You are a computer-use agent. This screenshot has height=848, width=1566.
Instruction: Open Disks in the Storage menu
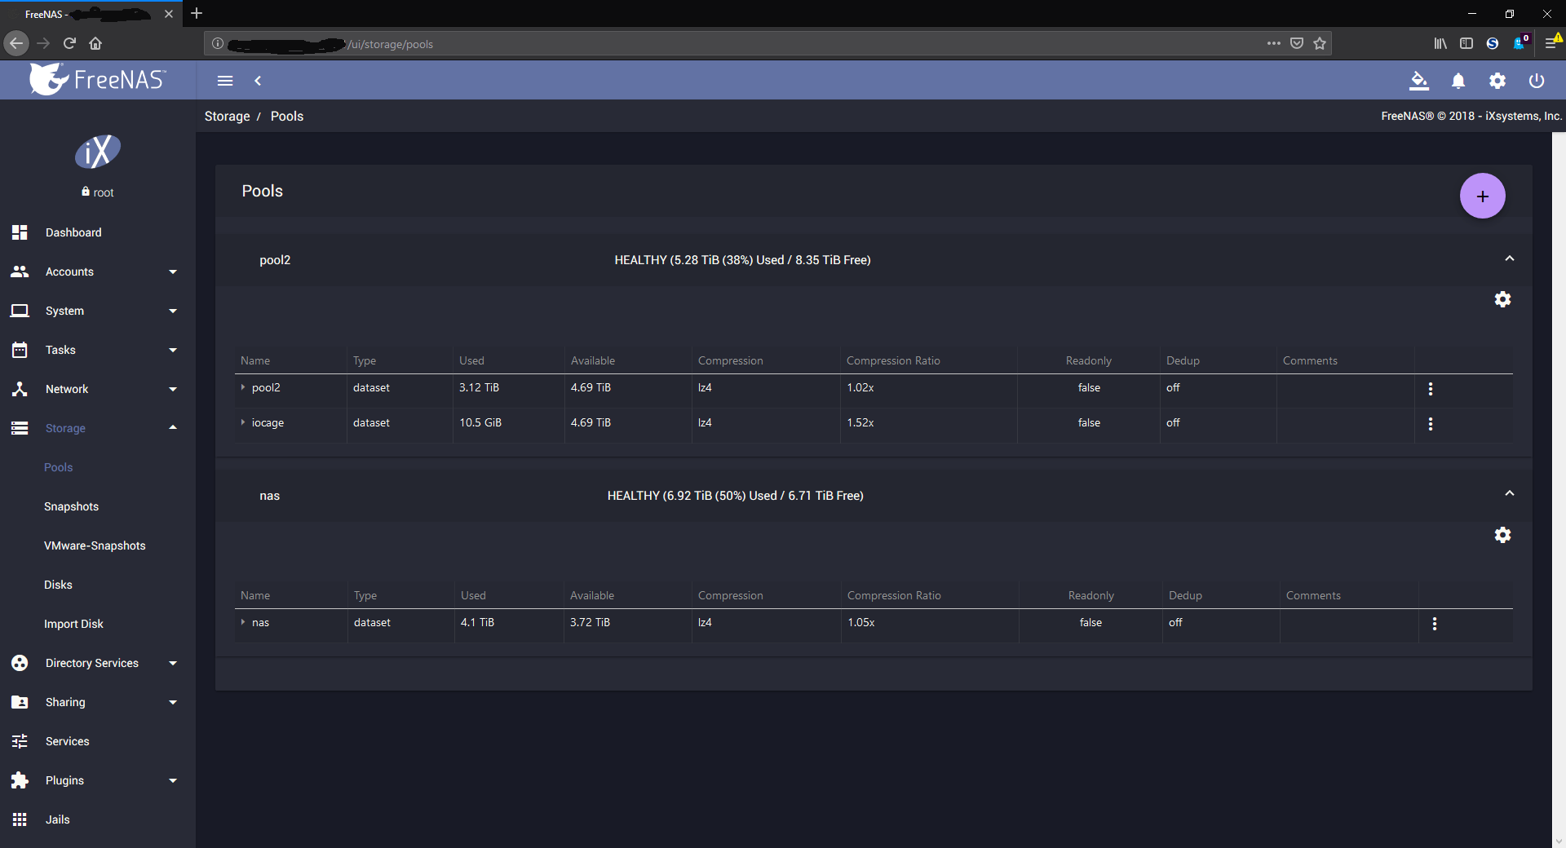click(x=58, y=585)
